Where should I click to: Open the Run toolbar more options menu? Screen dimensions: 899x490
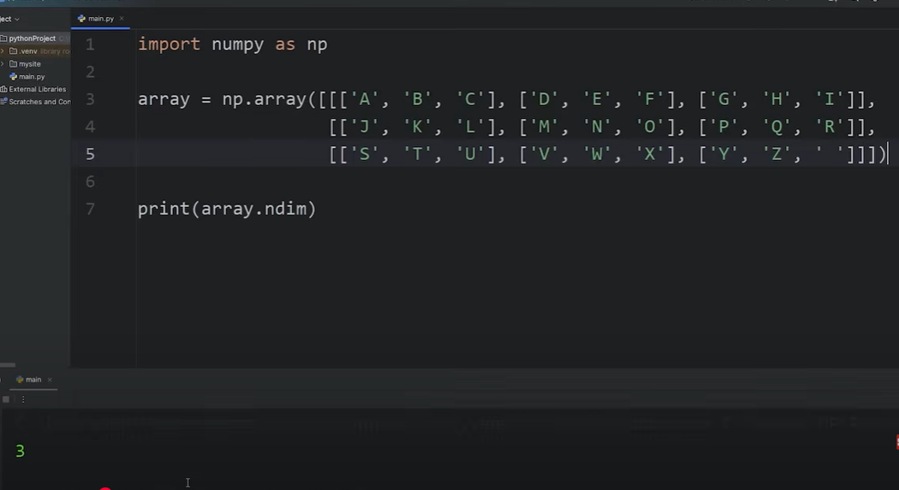pos(23,399)
